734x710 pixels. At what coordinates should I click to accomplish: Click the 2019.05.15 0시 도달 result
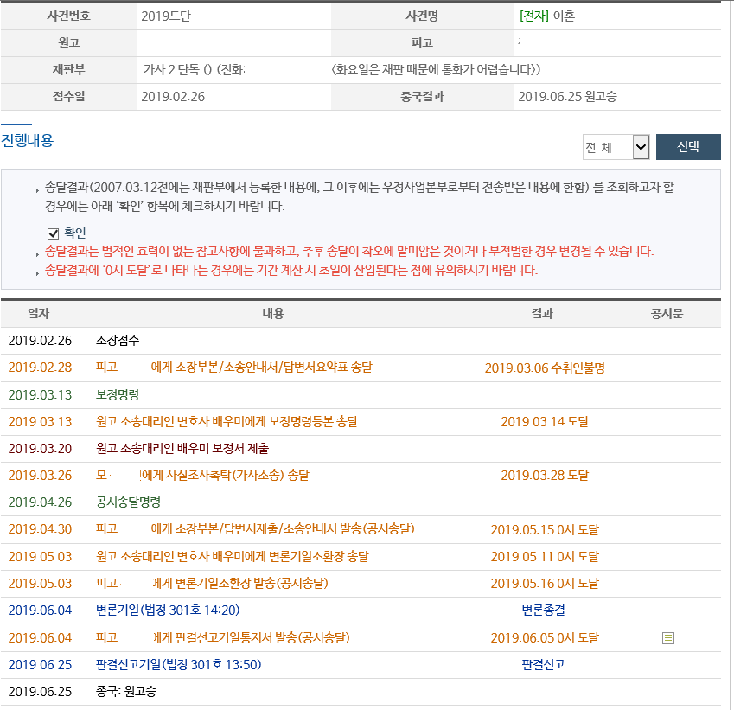(x=544, y=529)
